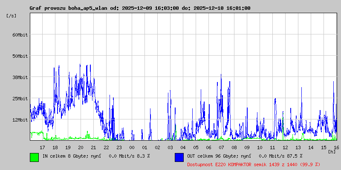Click the 00 hour mark on time axis

click(x=132, y=147)
